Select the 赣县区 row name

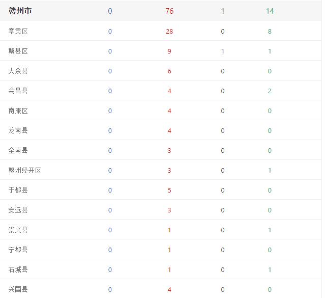[x=18, y=51]
